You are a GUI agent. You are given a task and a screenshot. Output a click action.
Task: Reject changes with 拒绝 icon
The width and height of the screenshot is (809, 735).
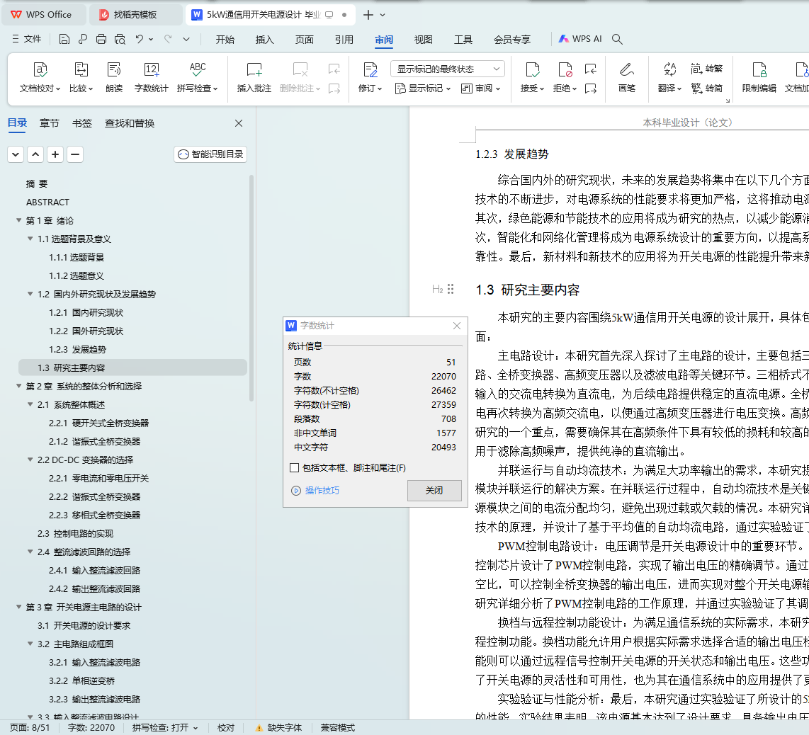pyautogui.click(x=565, y=69)
